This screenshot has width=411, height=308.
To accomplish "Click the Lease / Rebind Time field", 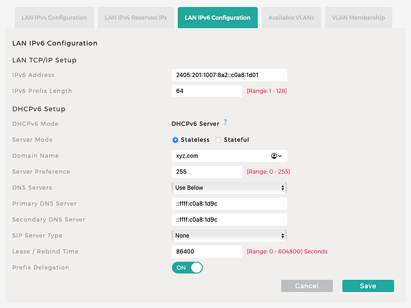I will pos(206,251).
